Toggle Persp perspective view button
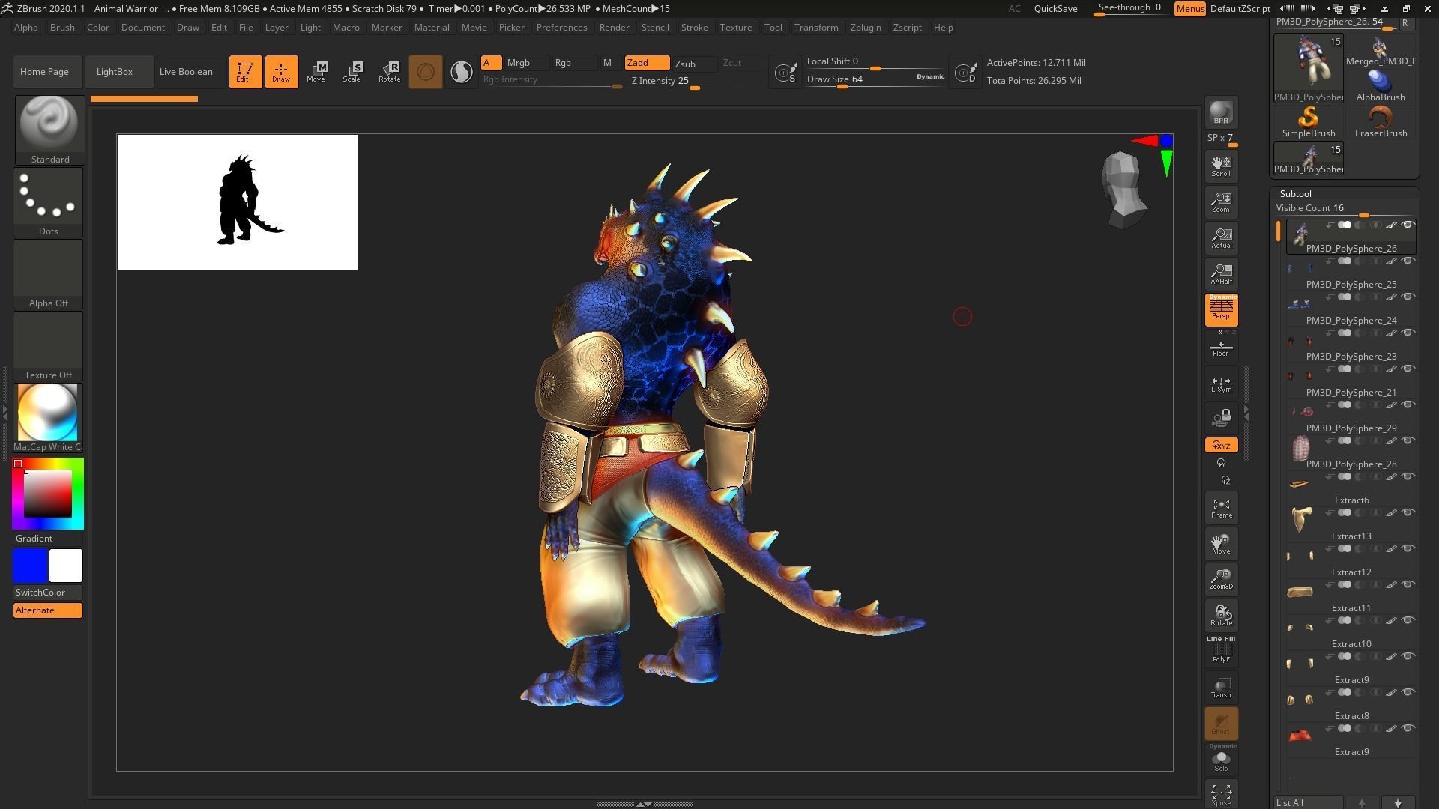This screenshot has height=809, width=1439. tap(1221, 309)
